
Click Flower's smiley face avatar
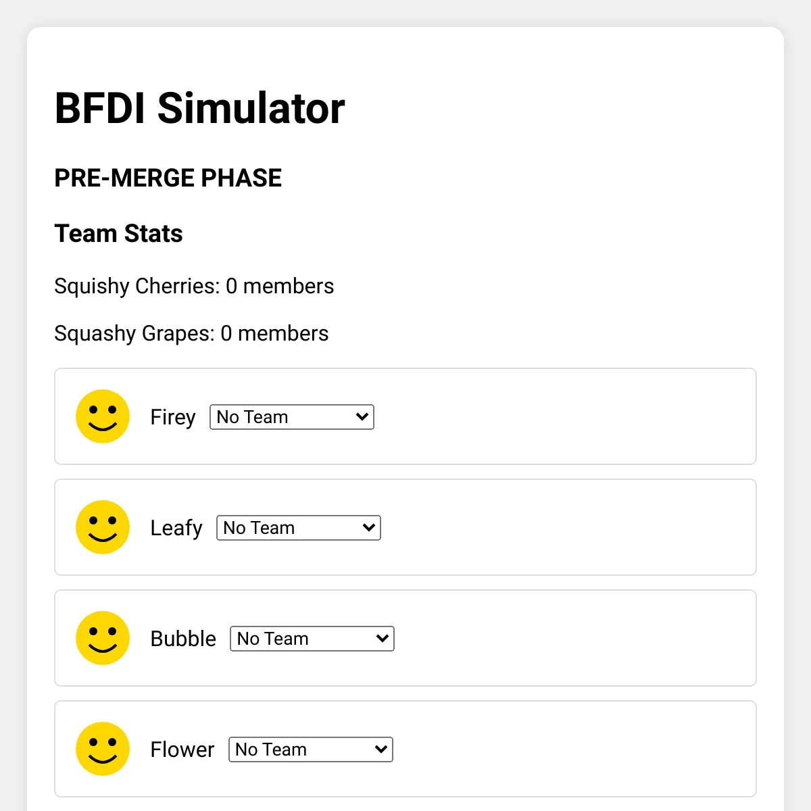coord(102,749)
